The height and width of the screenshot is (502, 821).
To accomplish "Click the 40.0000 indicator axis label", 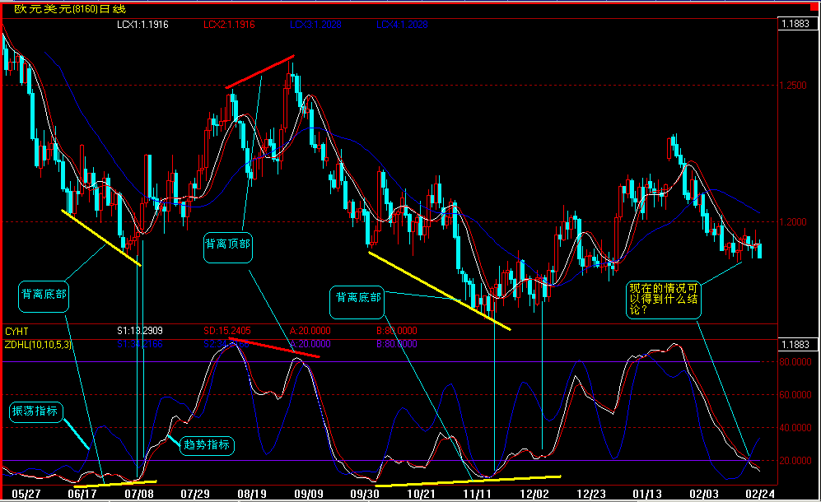I will tap(795, 428).
